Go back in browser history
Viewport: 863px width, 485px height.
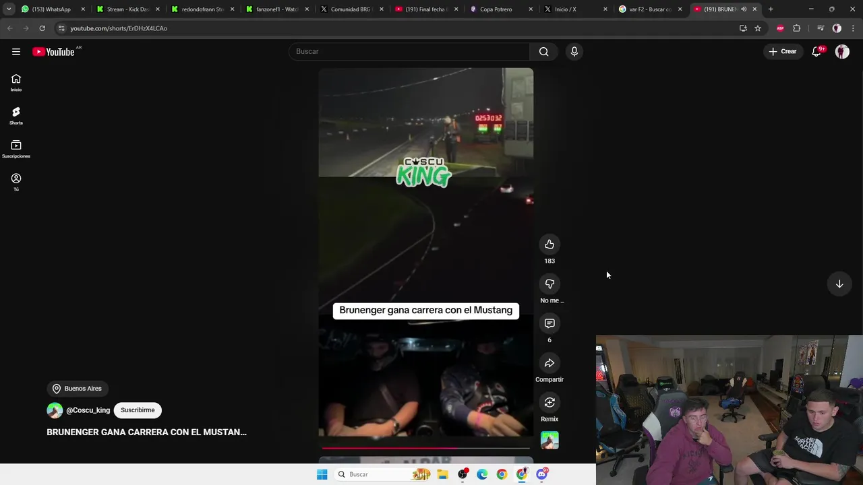point(9,28)
